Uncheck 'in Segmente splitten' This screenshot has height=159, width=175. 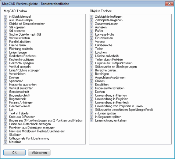coord(92,117)
